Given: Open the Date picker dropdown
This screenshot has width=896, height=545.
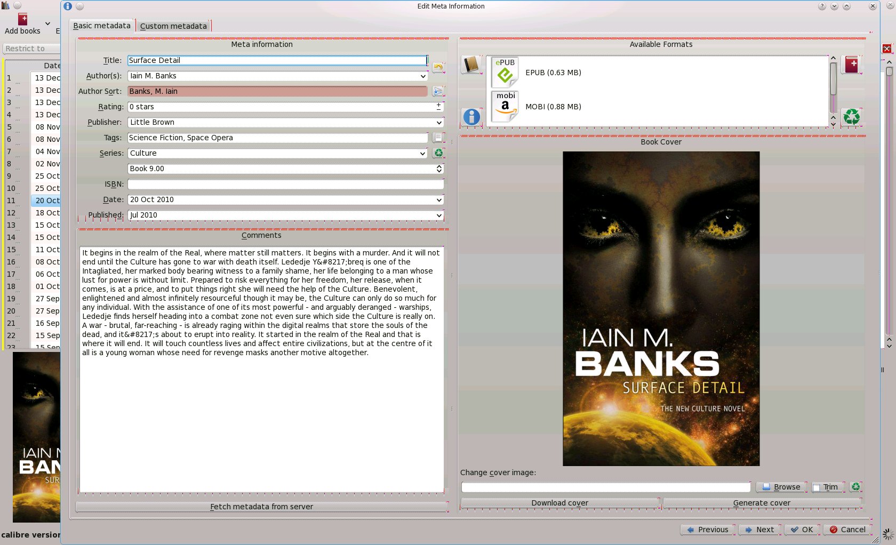Looking at the screenshot, I should pyautogui.click(x=439, y=200).
